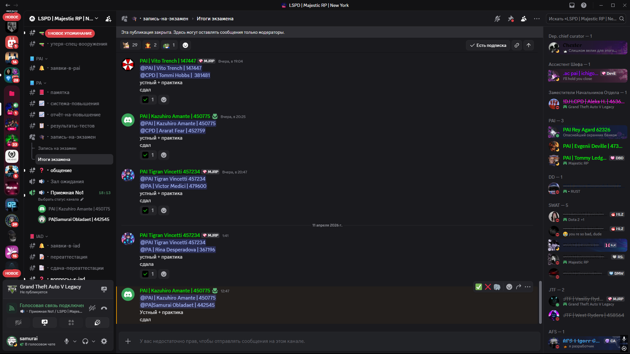Open the notification settings bell icon
The image size is (630, 354).
point(497,19)
